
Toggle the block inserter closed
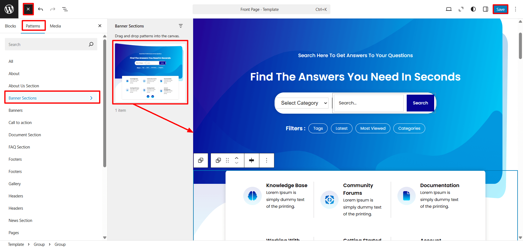tap(28, 9)
